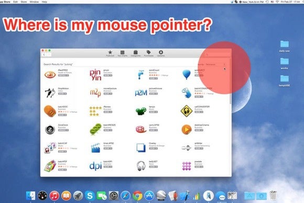304x203 pixels.
Task: Click price button under timeLAPSE
Action: 108,149
